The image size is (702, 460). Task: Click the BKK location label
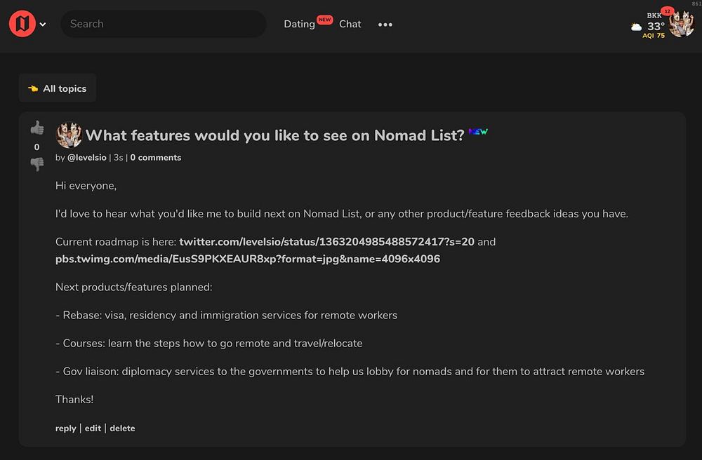pos(654,15)
